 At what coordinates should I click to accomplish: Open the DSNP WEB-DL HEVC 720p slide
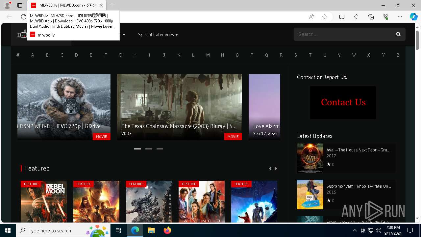click(64, 107)
